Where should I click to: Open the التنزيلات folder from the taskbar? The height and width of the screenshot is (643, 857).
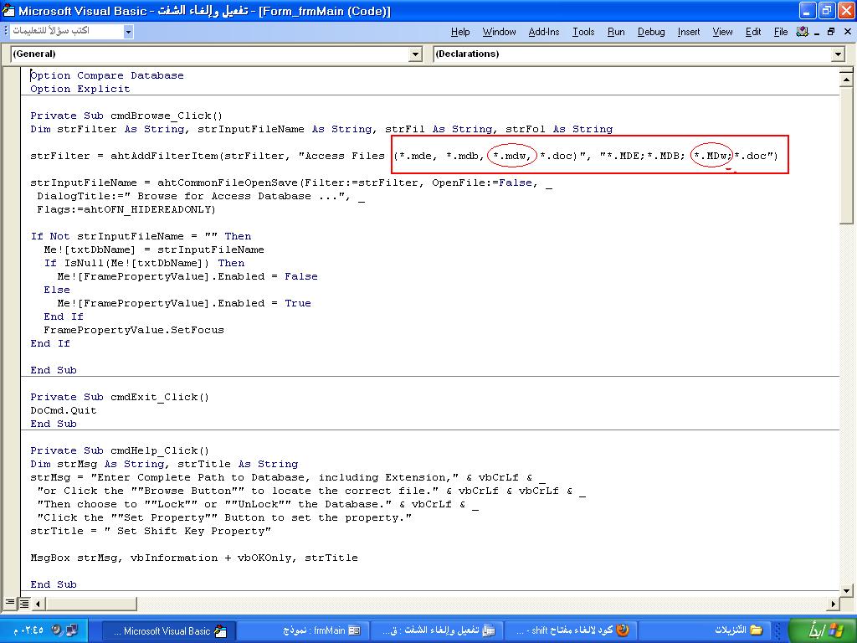pyautogui.click(x=705, y=630)
